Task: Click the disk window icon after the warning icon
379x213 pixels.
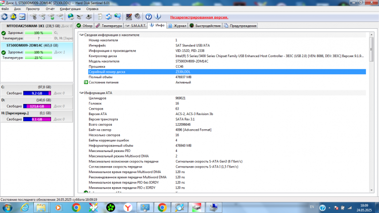Action: pos(22,17)
